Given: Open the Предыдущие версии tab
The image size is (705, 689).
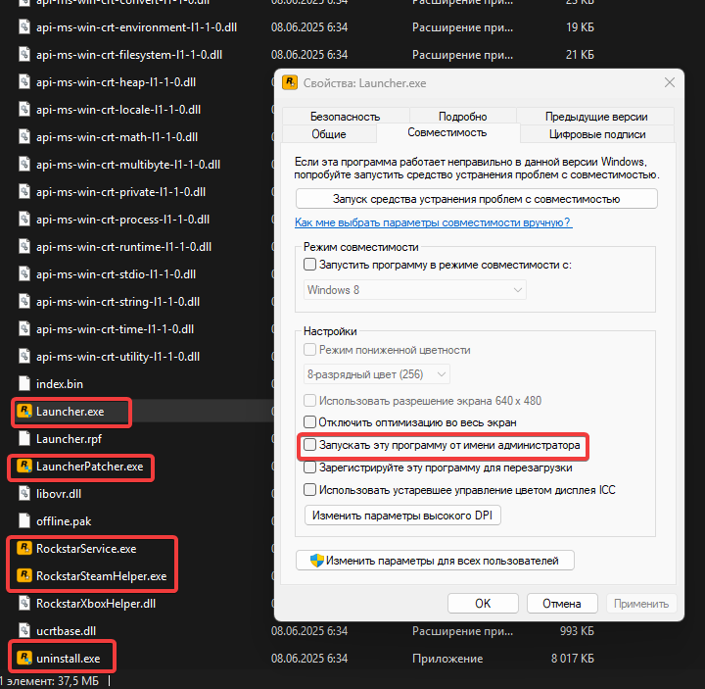Looking at the screenshot, I should coord(596,116).
